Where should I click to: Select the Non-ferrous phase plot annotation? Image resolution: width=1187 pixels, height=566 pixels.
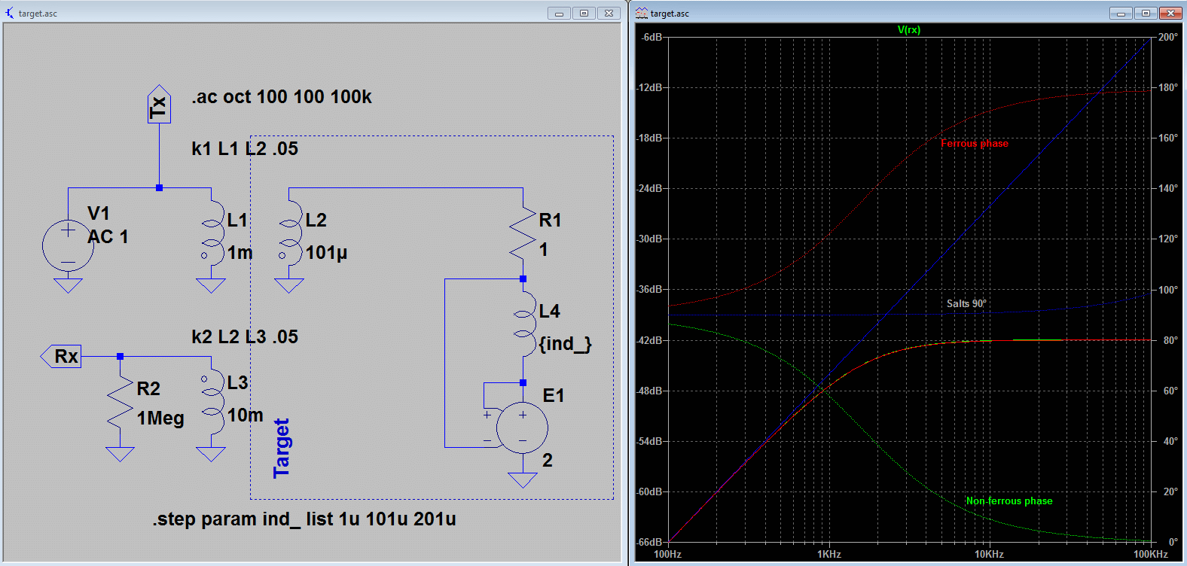tap(1008, 501)
